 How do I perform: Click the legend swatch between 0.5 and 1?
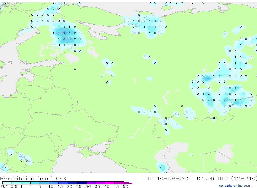pyautogui.click(x=16, y=183)
